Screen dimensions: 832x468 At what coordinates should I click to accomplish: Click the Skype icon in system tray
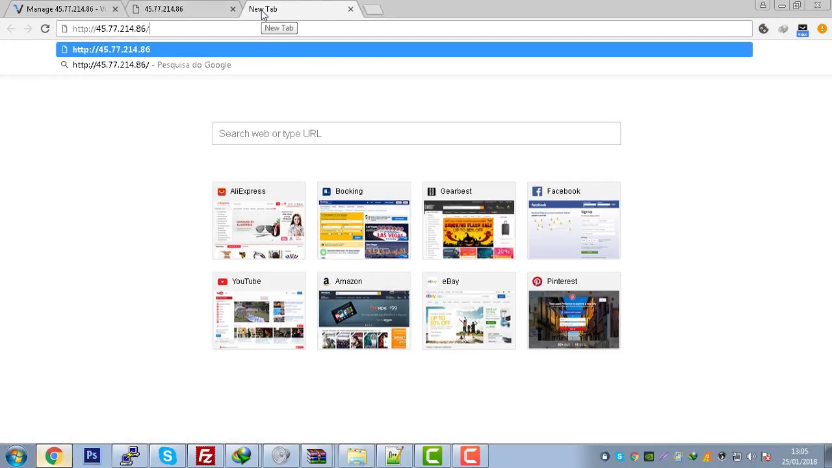(x=619, y=457)
